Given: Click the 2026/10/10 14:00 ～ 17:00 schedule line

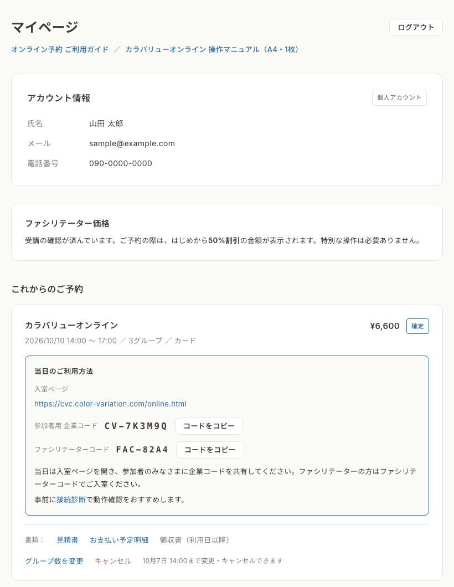Looking at the screenshot, I should tap(110, 341).
